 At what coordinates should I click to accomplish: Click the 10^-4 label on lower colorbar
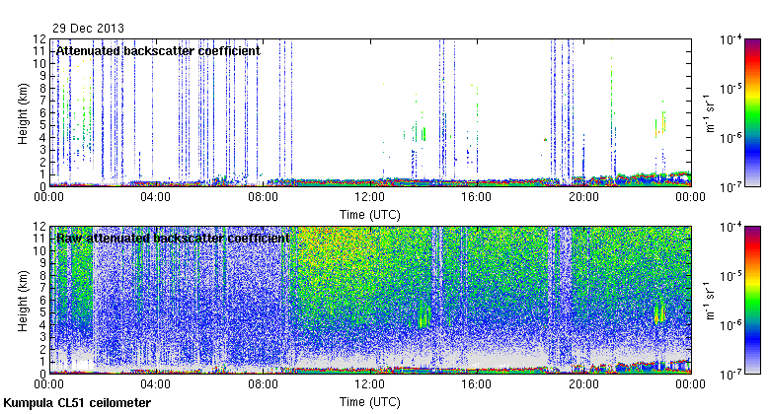pyautogui.click(x=731, y=228)
